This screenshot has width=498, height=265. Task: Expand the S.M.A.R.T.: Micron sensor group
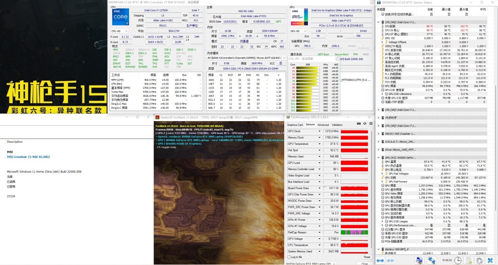tap(379, 142)
